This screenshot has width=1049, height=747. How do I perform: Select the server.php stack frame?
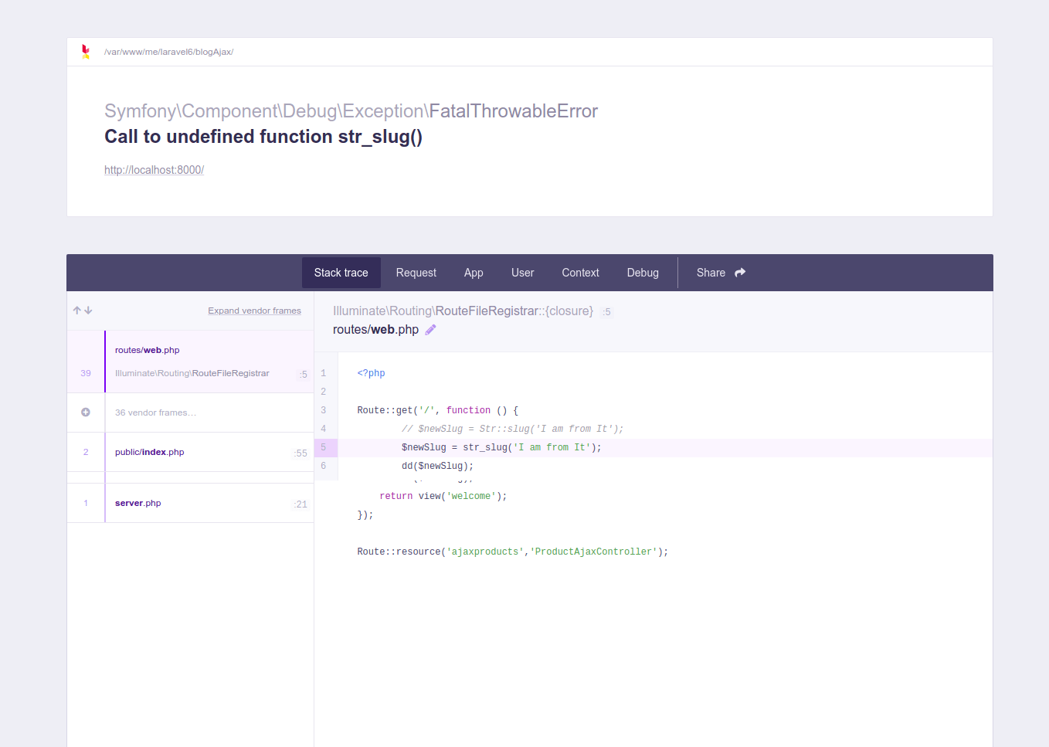pos(193,503)
